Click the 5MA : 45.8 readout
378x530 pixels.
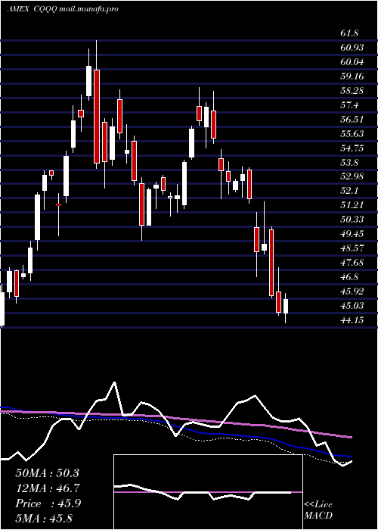point(44,519)
